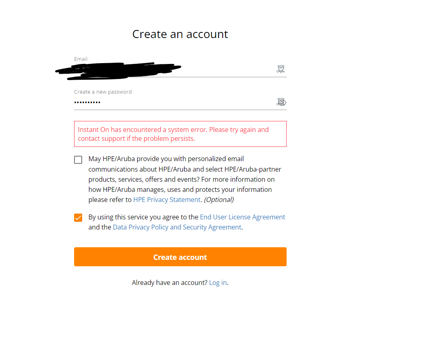Image resolution: width=436 pixels, height=357 pixels.
Task: Open the Data Privacy Policy and Security Agreement link
Action: (177, 227)
